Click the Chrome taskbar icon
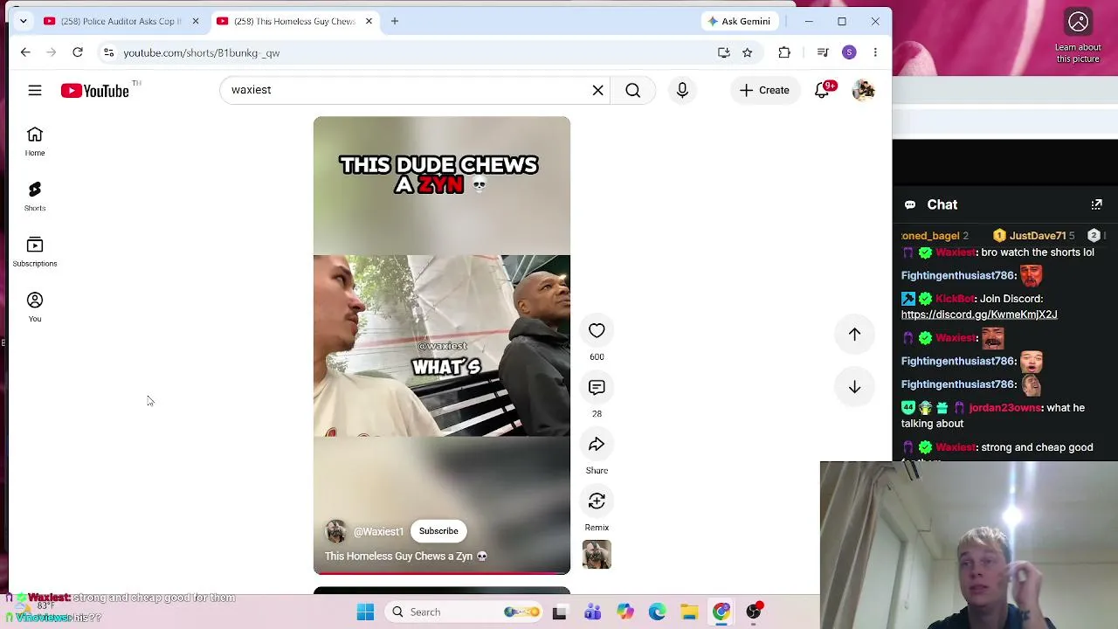 tap(721, 612)
